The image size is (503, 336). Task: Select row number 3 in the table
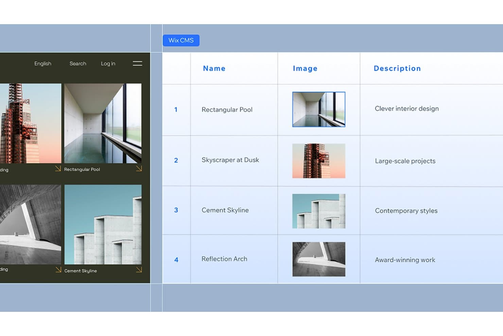176,210
